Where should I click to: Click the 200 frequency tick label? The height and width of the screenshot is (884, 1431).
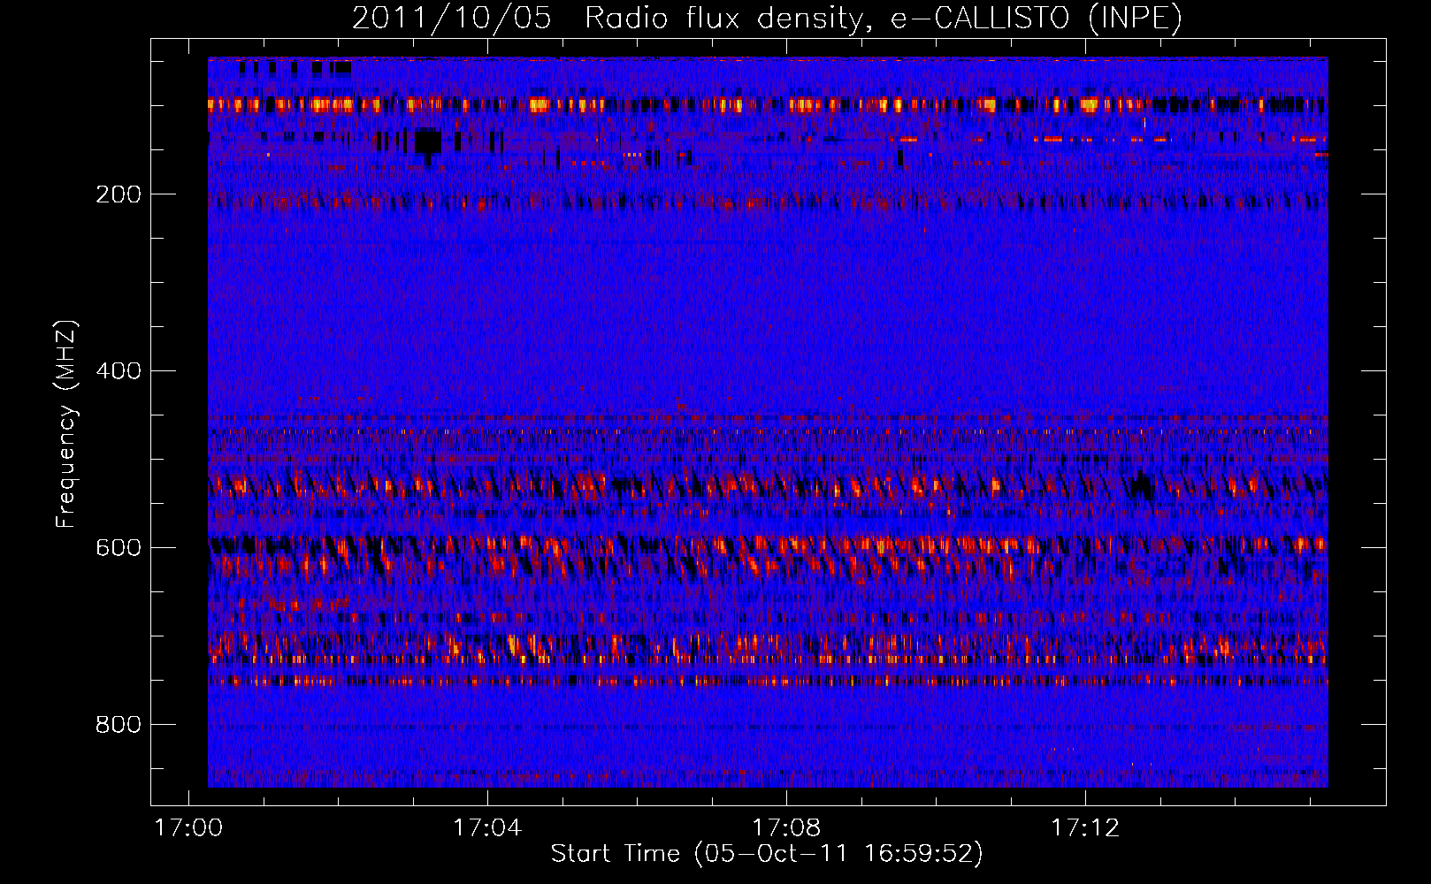pos(119,194)
